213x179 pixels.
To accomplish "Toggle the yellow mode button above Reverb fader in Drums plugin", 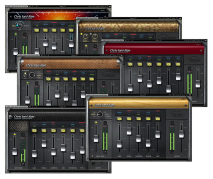I will [x=148, y=119].
